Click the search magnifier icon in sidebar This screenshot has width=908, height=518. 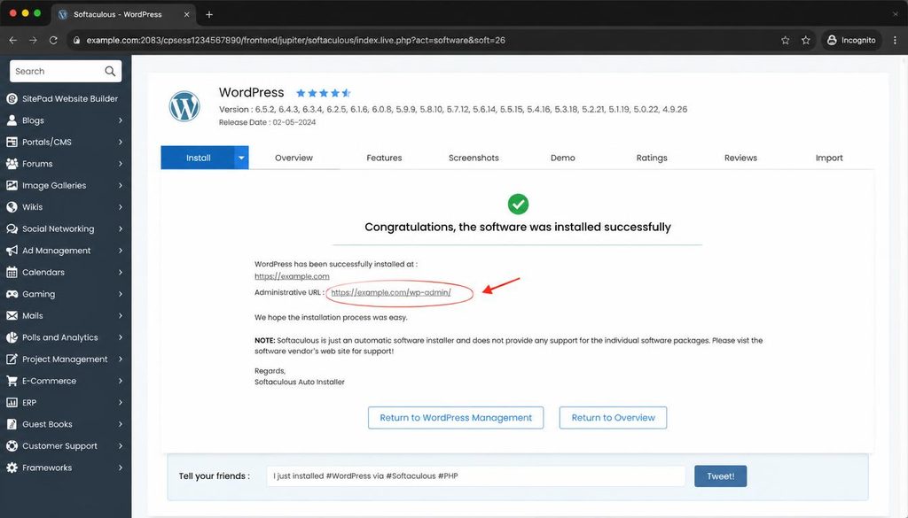pos(110,71)
